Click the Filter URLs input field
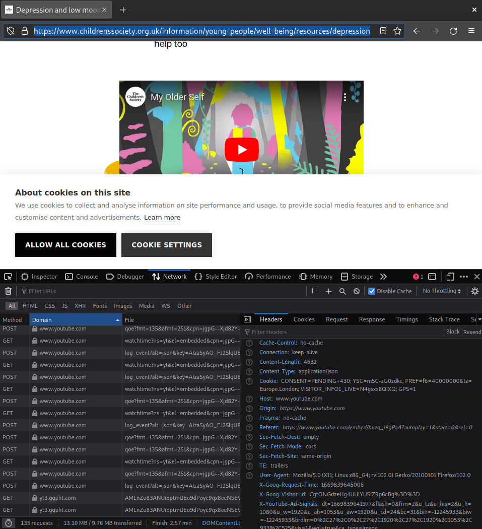 click(x=162, y=291)
